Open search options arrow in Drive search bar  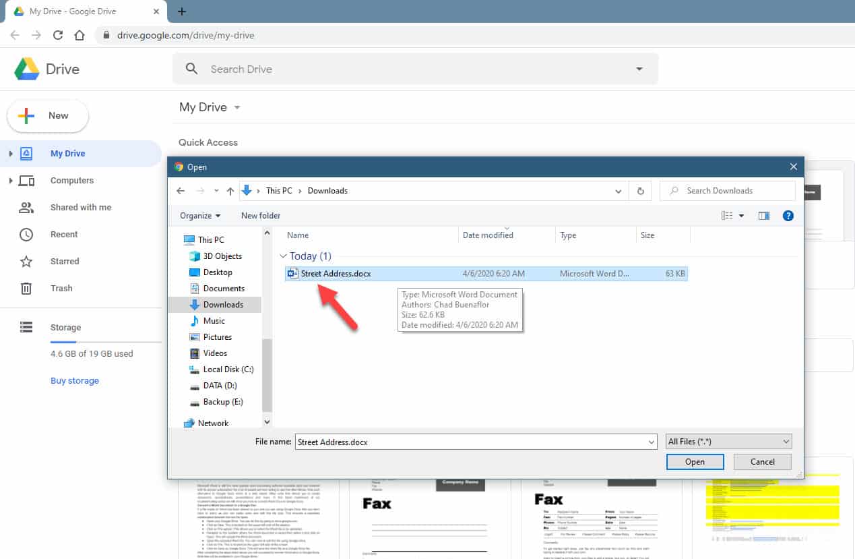coord(639,69)
